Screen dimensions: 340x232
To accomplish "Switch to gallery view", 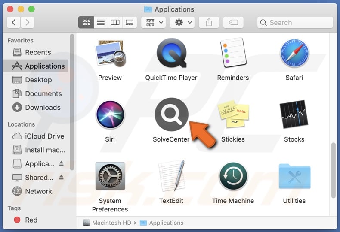I will 130,22.
